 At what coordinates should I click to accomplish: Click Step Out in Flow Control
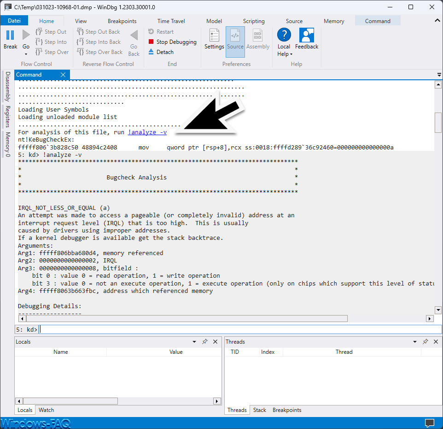[51, 32]
